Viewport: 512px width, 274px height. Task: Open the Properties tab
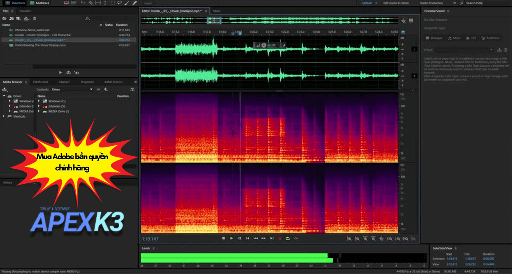[87, 82]
